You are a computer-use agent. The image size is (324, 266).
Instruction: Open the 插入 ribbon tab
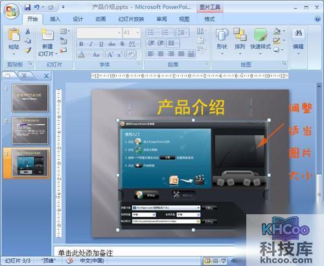tap(55, 19)
